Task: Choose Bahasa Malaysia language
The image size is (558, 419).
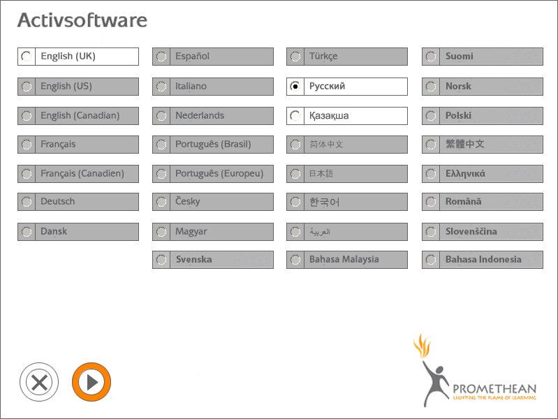Action: [x=346, y=260]
